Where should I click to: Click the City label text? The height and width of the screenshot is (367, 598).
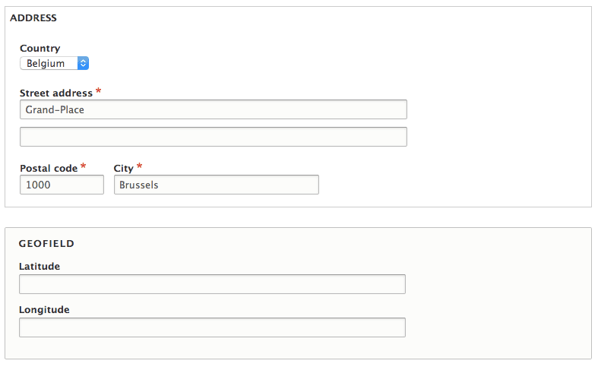point(123,168)
